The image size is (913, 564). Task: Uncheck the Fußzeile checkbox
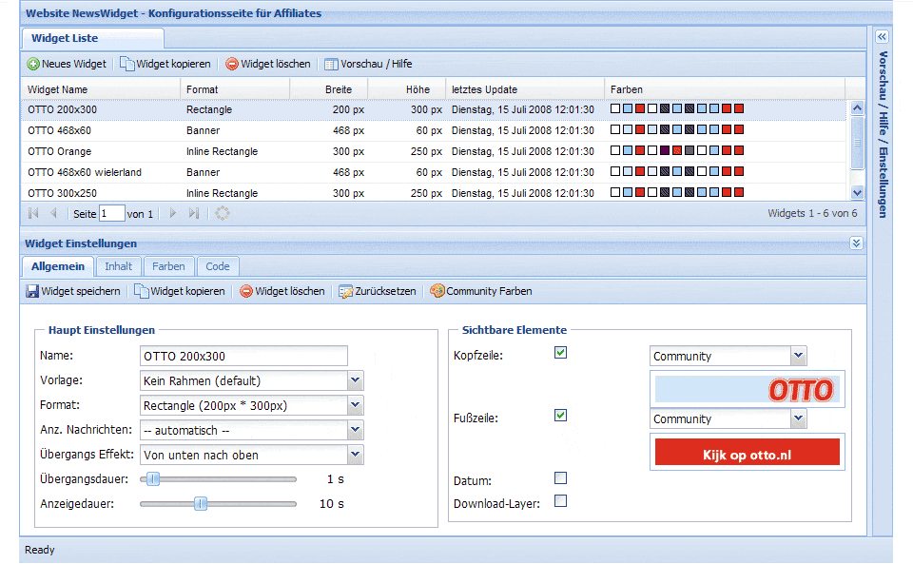(561, 416)
